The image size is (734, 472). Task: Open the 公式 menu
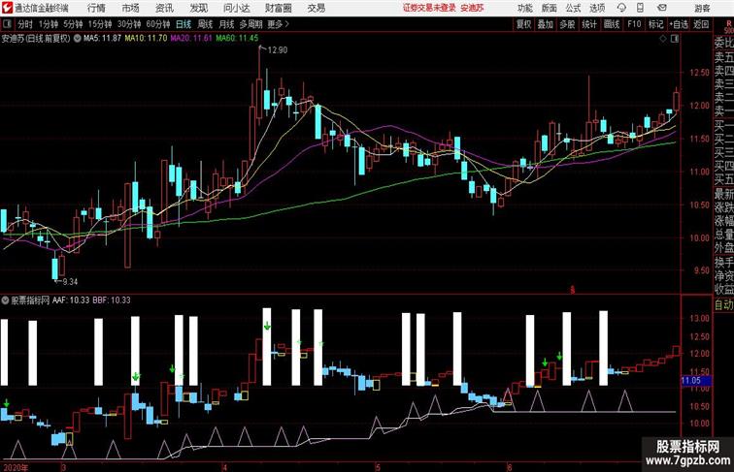tap(573, 8)
